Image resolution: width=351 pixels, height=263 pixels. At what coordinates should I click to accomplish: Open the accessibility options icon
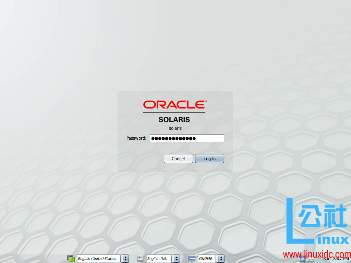coord(302,259)
